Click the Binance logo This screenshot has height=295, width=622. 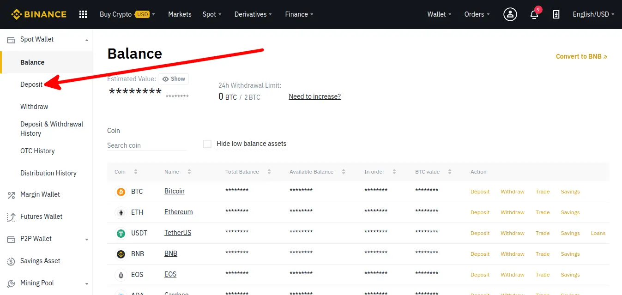(39, 14)
